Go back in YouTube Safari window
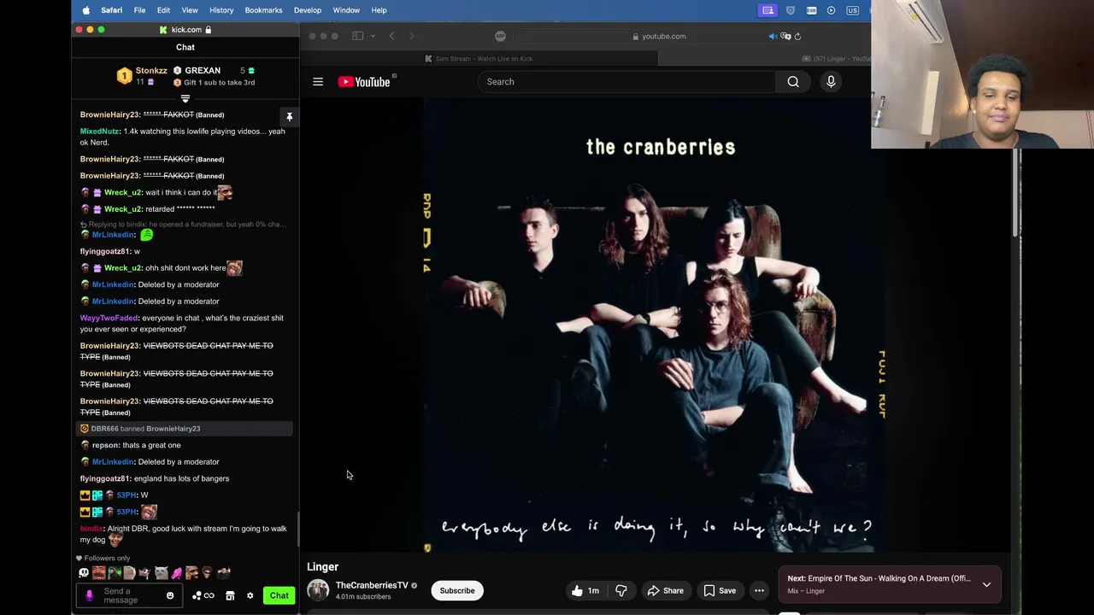This screenshot has width=1094, height=615. [391, 36]
